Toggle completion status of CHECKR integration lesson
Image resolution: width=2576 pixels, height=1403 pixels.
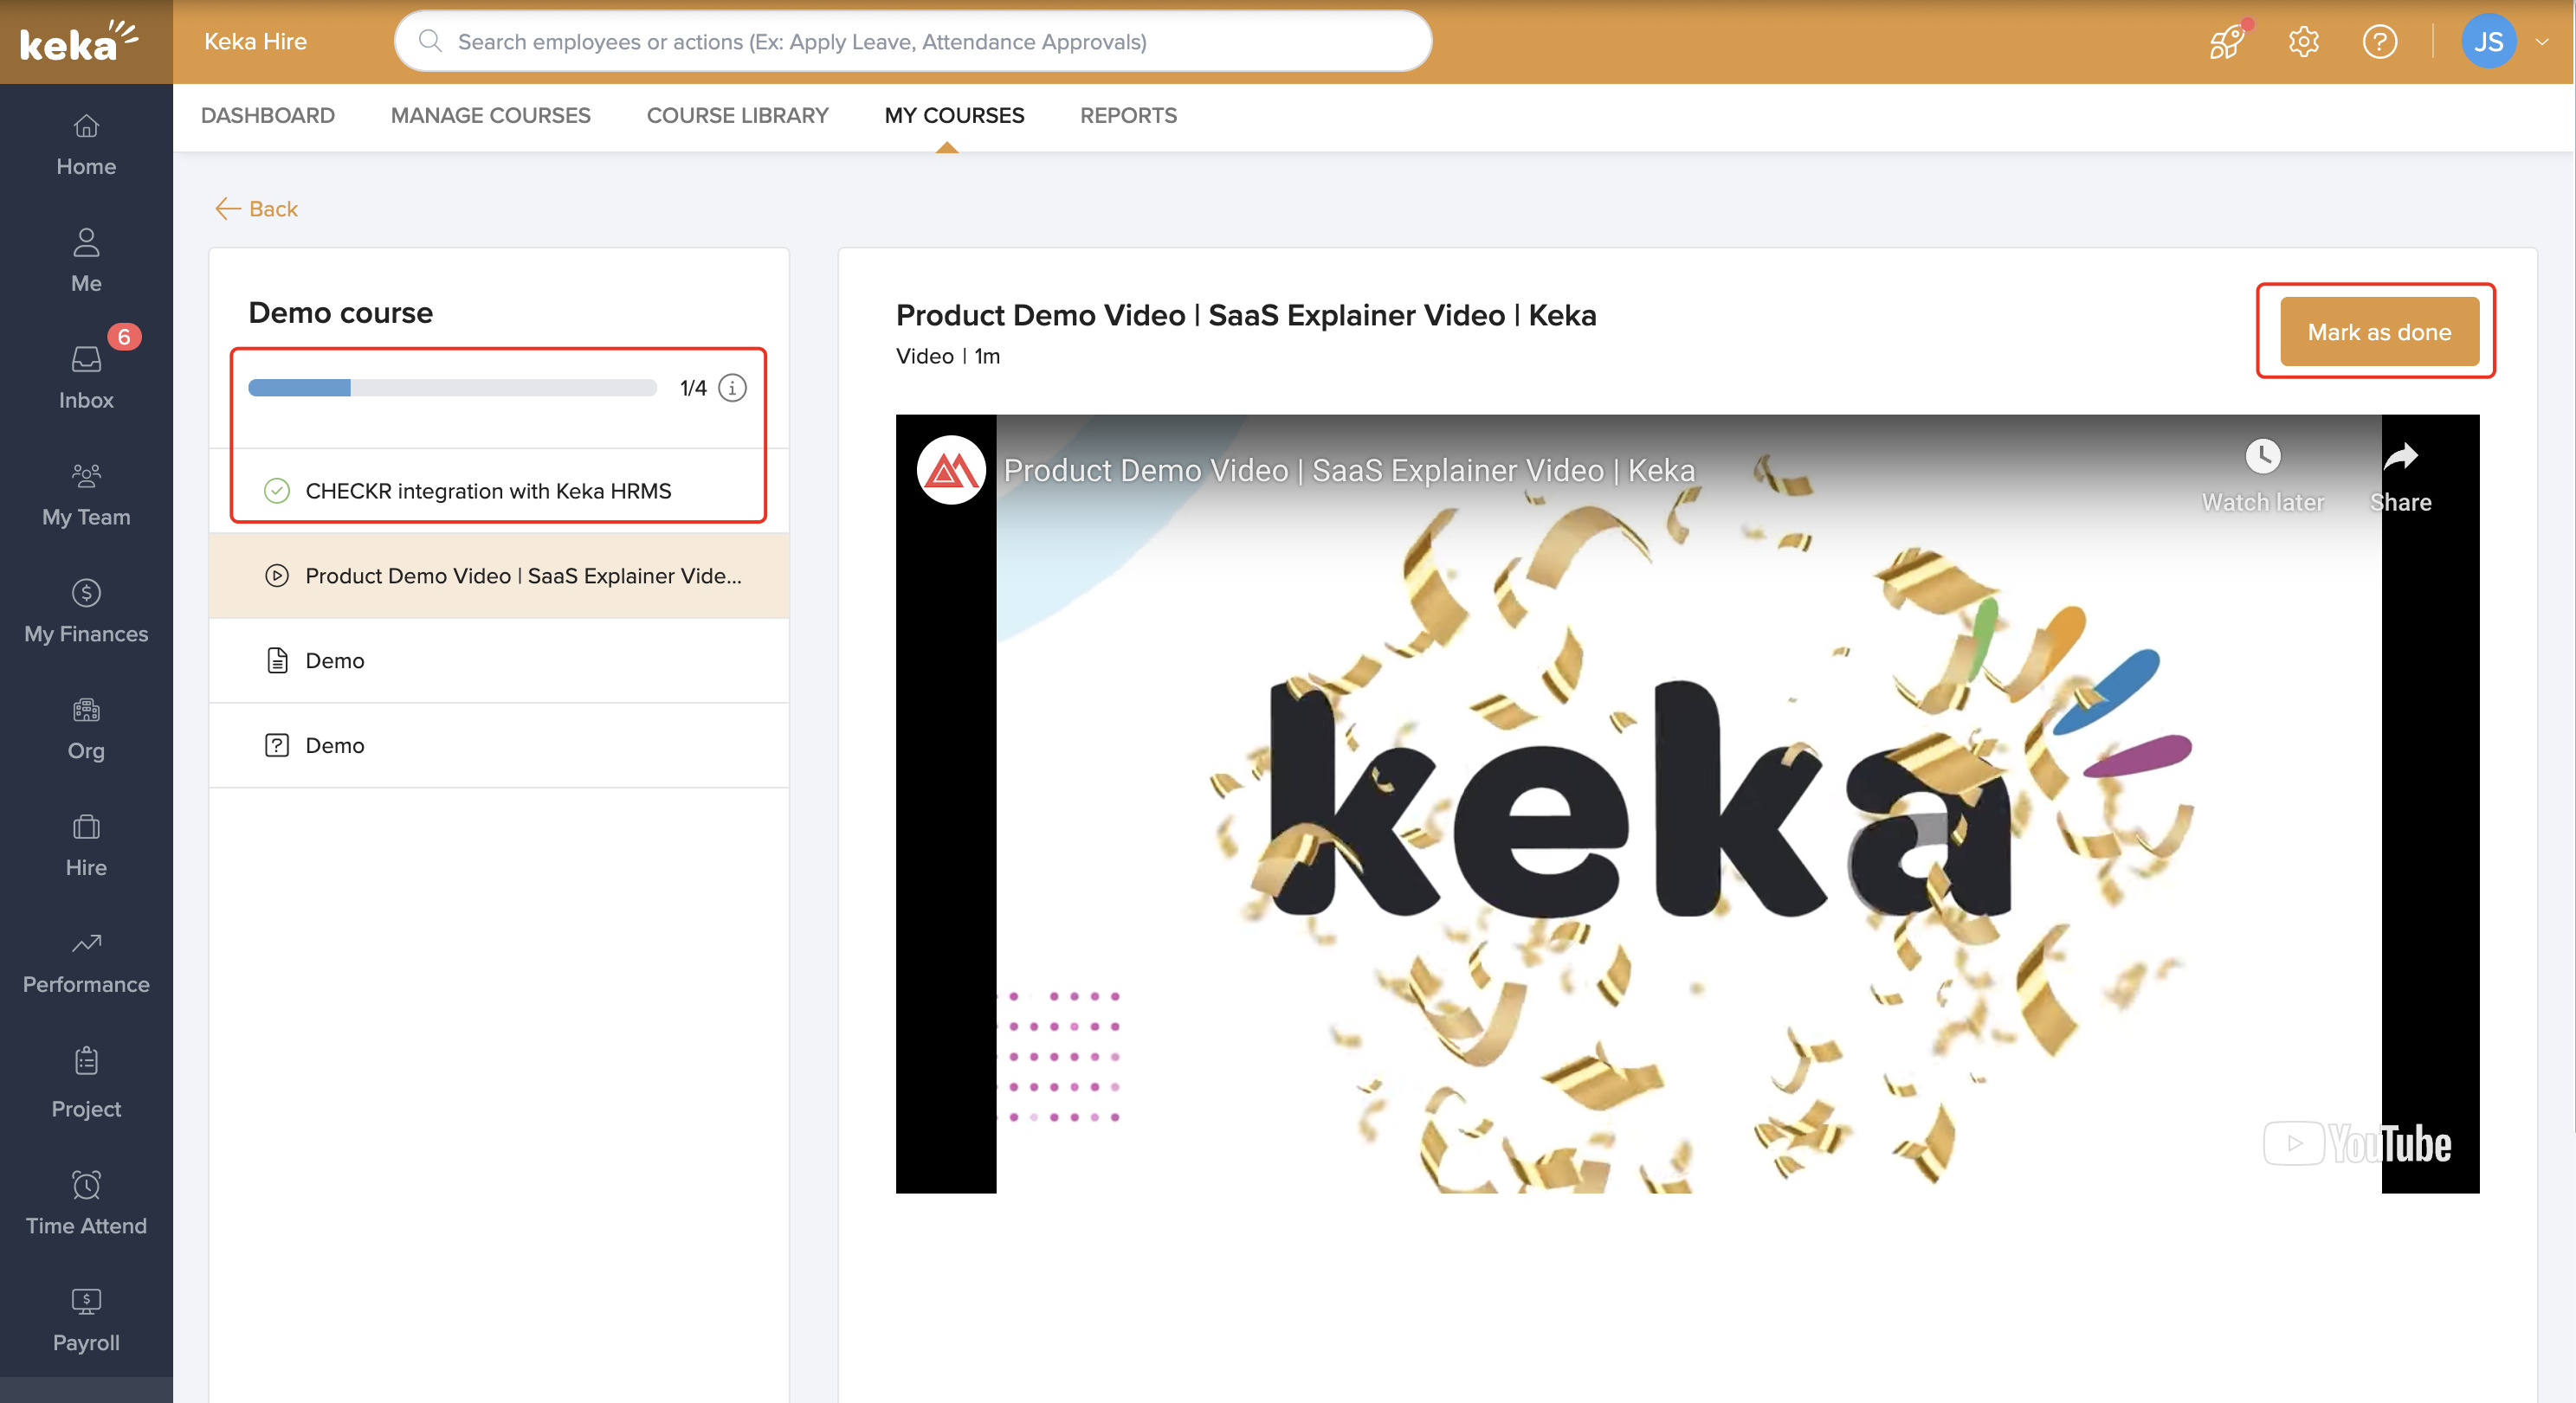[277, 491]
